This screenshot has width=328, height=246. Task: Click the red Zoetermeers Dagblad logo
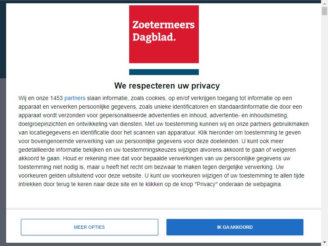(x=164, y=34)
